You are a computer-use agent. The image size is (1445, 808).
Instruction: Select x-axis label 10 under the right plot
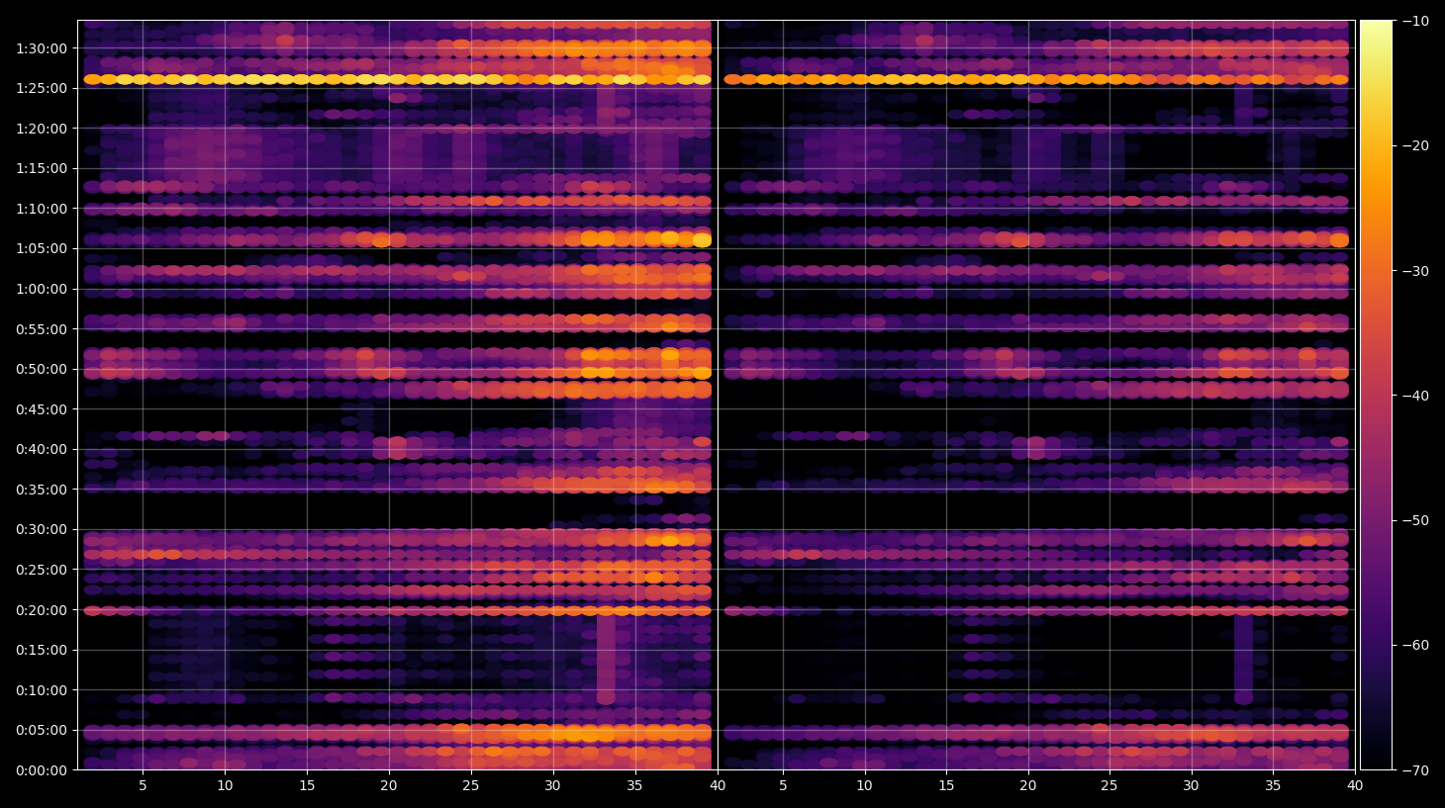click(x=864, y=786)
